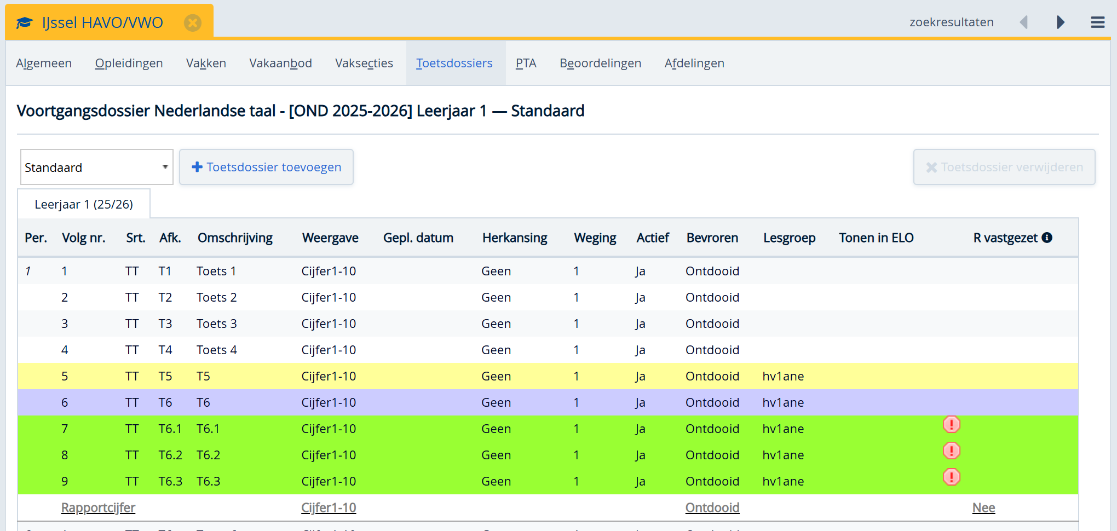Switch to the PTA tab
Viewport: 1117px width, 531px height.
pyautogui.click(x=526, y=64)
